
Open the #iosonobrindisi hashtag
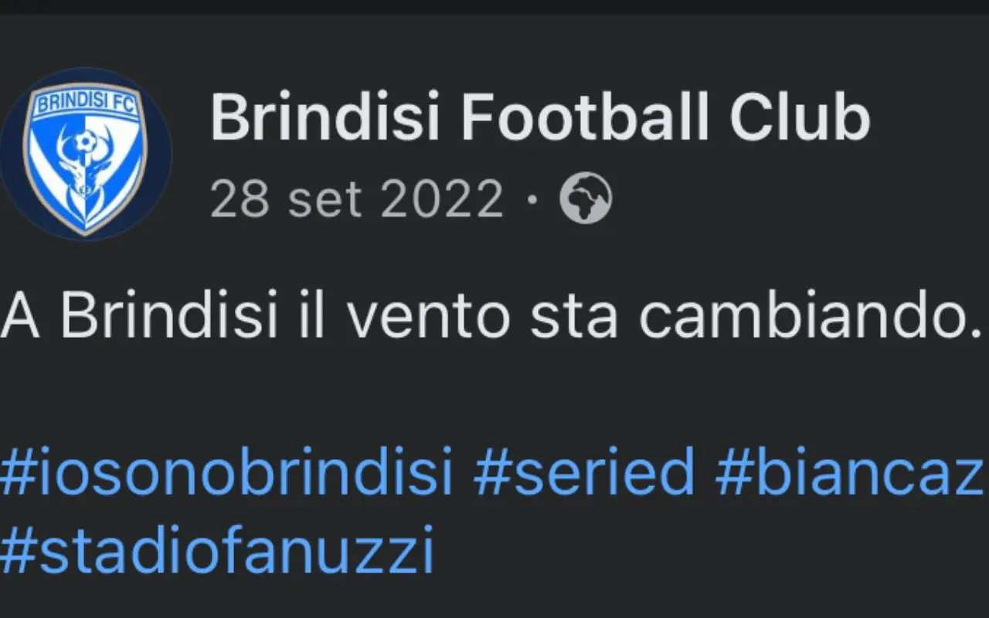pyautogui.click(x=226, y=472)
